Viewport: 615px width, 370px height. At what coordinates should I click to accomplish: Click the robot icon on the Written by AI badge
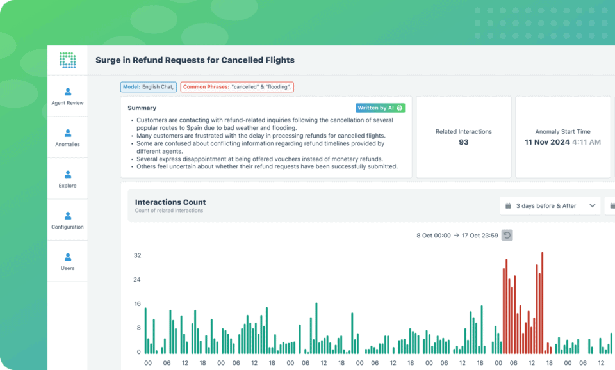tap(399, 108)
